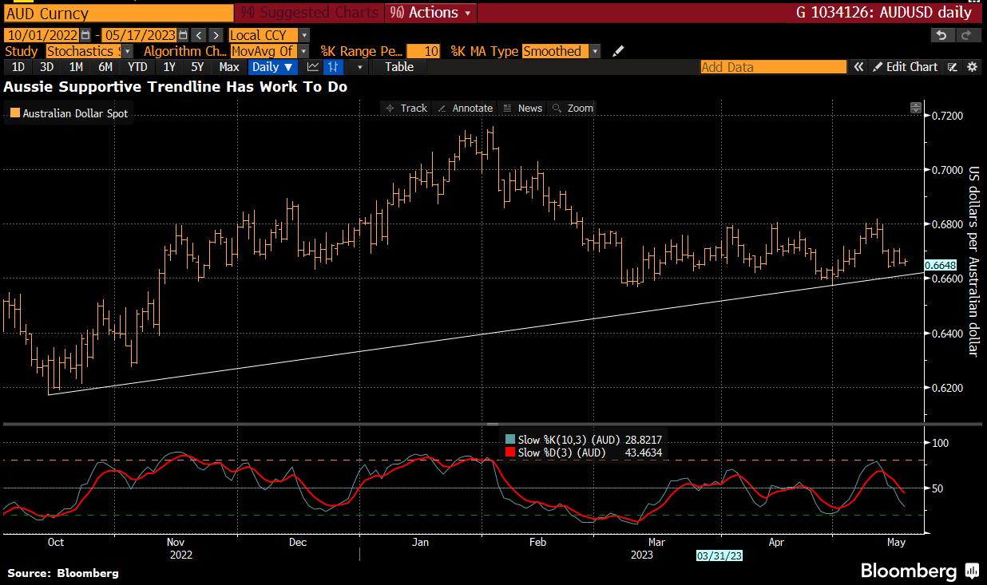This screenshot has width=987, height=585.
Task: Click the start date field 10/01/2022
Action: [x=41, y=35]
